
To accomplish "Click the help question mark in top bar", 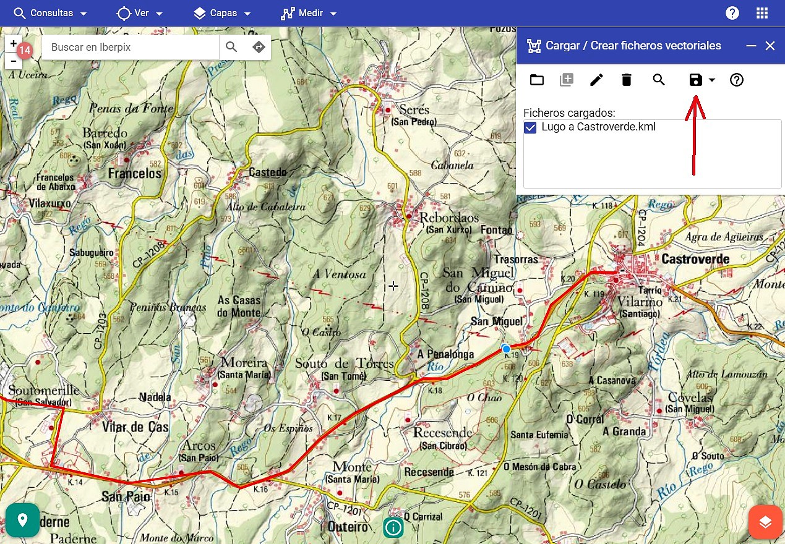I will pyautogui.click(x=732, y=13).
